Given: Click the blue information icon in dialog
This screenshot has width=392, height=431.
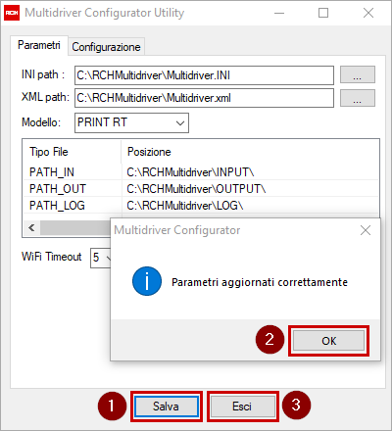Looking at the screenshot, I should point(147,281).
